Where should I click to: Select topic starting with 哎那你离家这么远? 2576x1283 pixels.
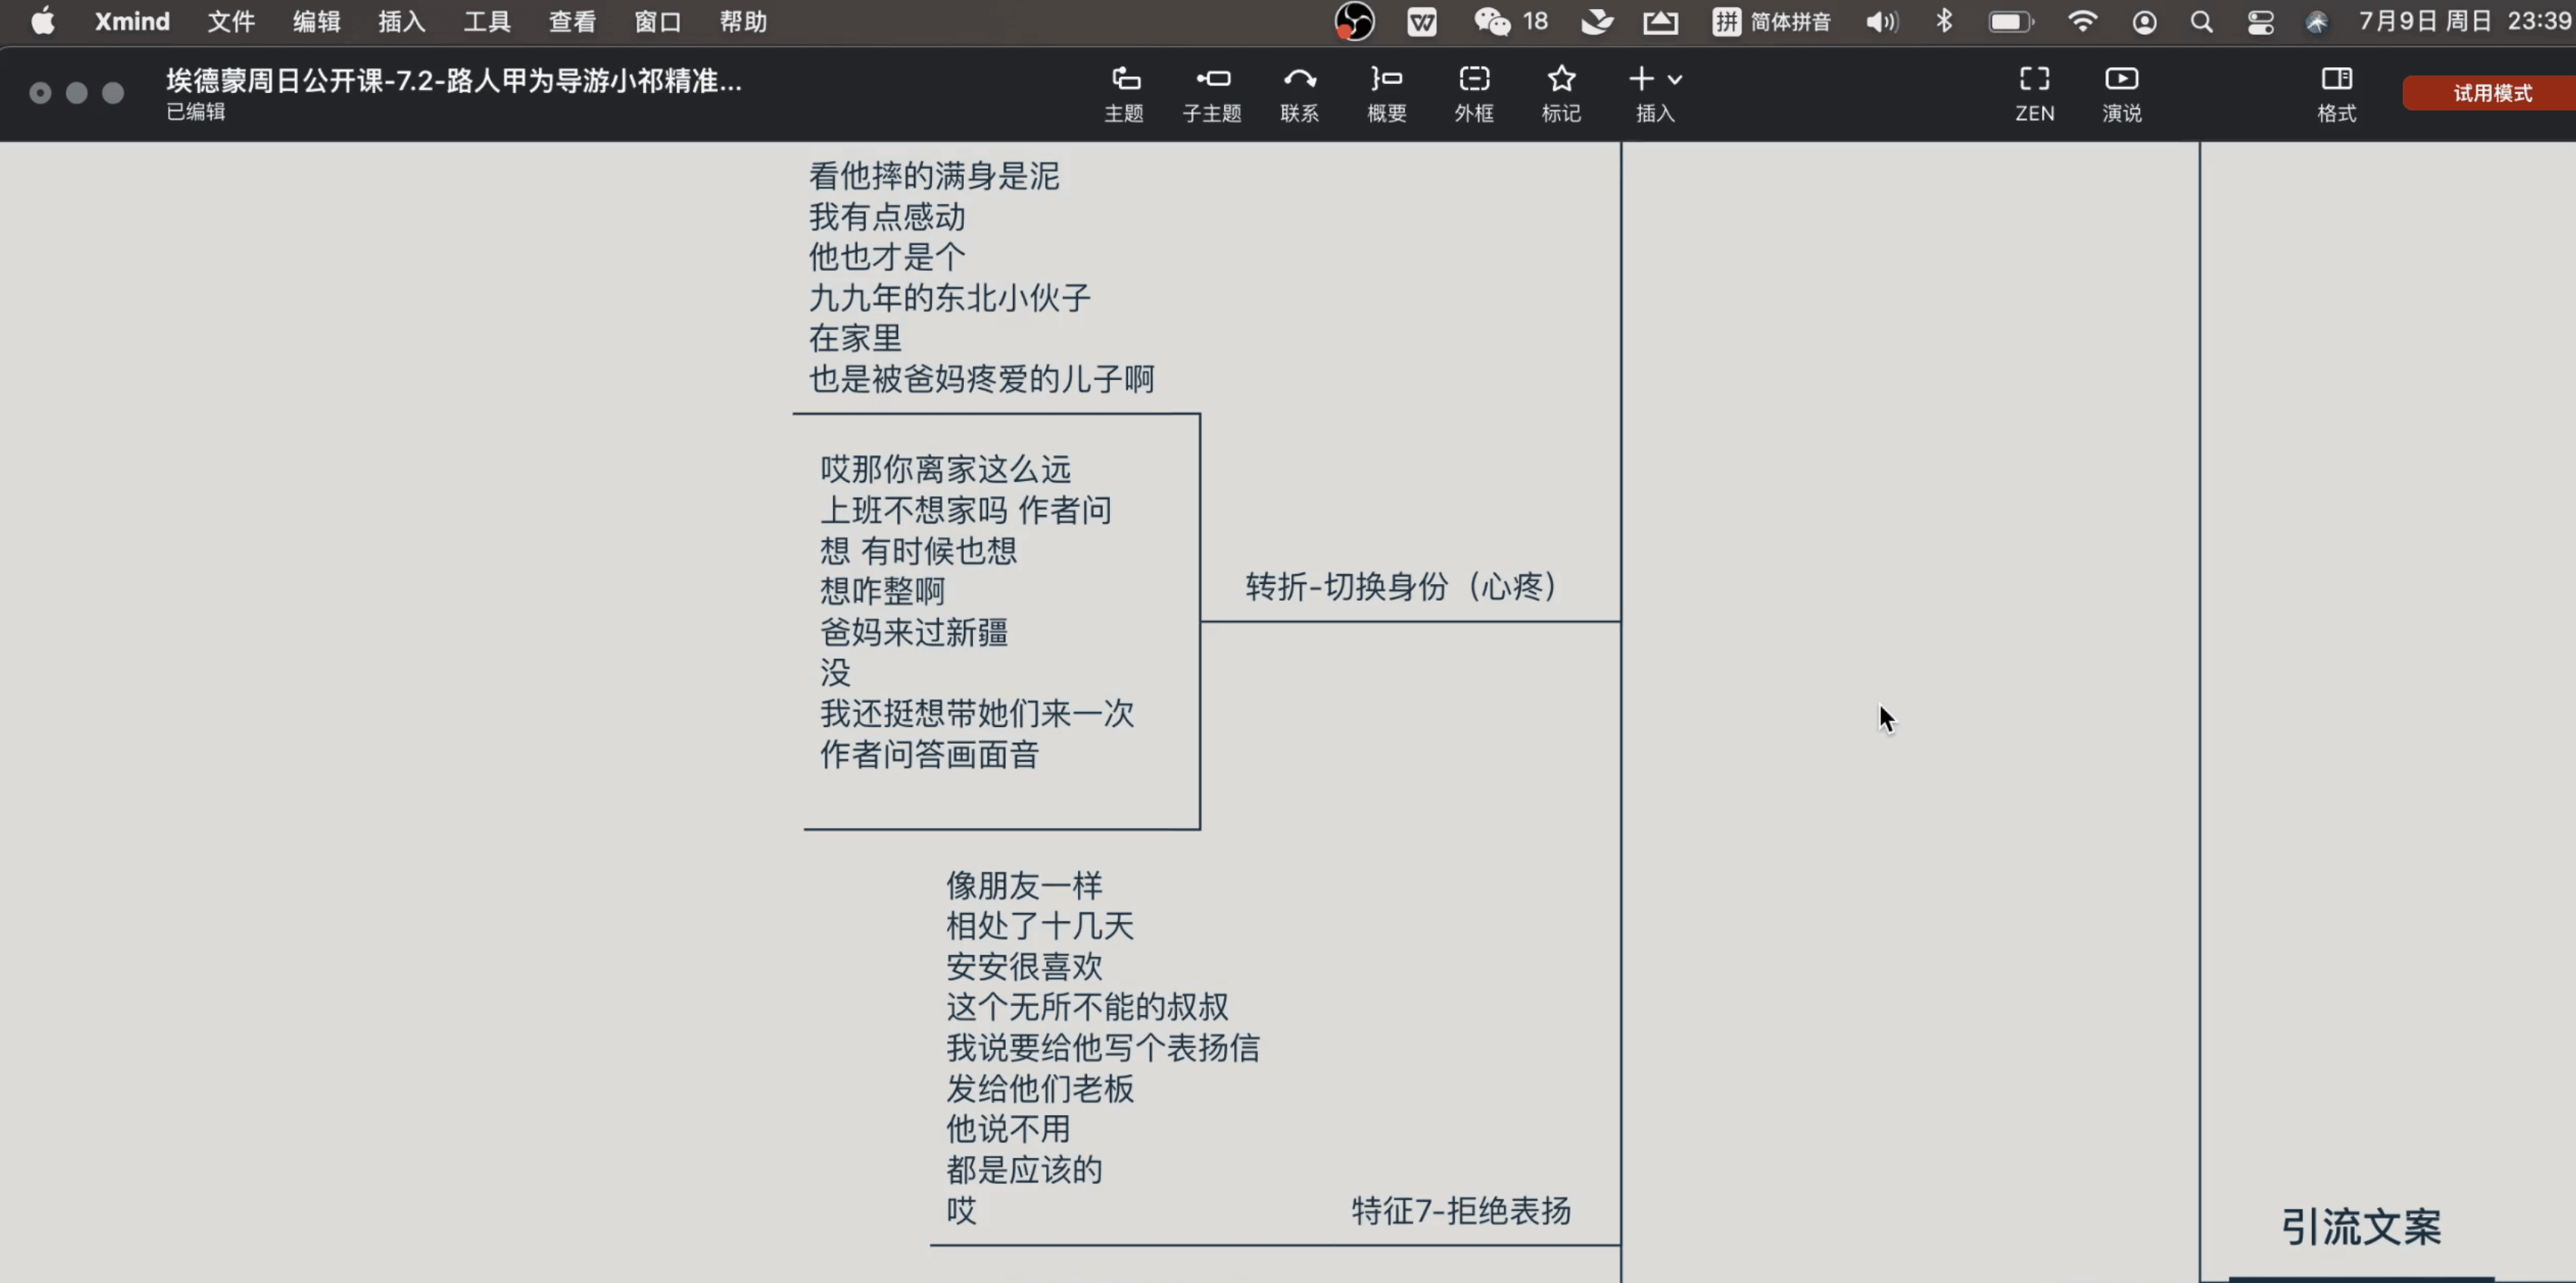click(977, 611)
